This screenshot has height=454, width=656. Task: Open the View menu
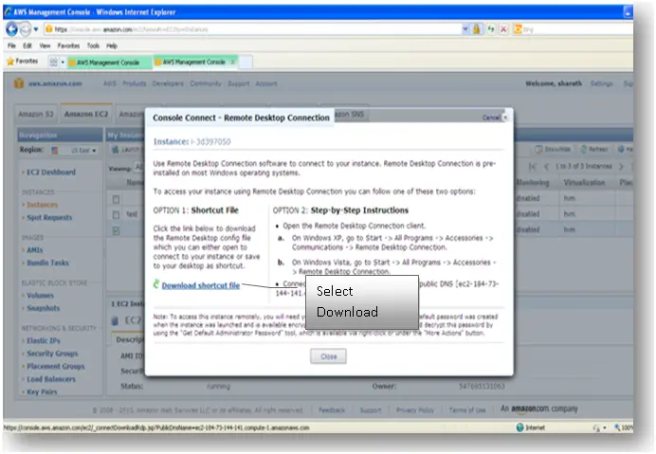[45, 45]
